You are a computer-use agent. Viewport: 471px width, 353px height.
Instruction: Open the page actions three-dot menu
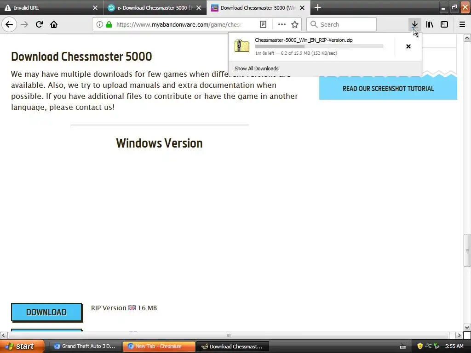click(282, 24)
